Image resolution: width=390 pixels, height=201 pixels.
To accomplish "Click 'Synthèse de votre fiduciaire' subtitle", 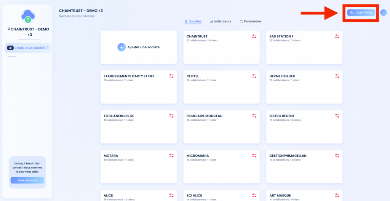I will point(77,16).
